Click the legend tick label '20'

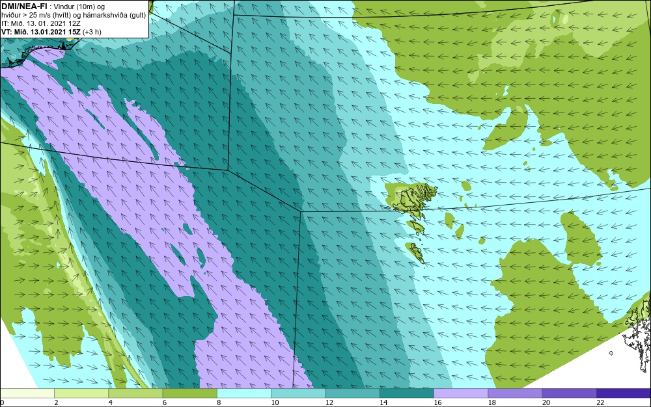(x=546, y=402)
